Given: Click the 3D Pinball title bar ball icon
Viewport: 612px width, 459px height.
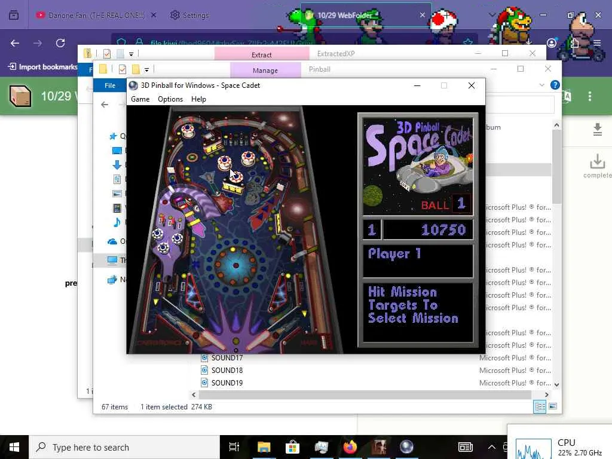Looking at the screenshot, I should [133, 85].
